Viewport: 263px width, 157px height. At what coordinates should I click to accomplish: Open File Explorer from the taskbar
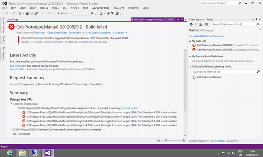pos(22,153)
